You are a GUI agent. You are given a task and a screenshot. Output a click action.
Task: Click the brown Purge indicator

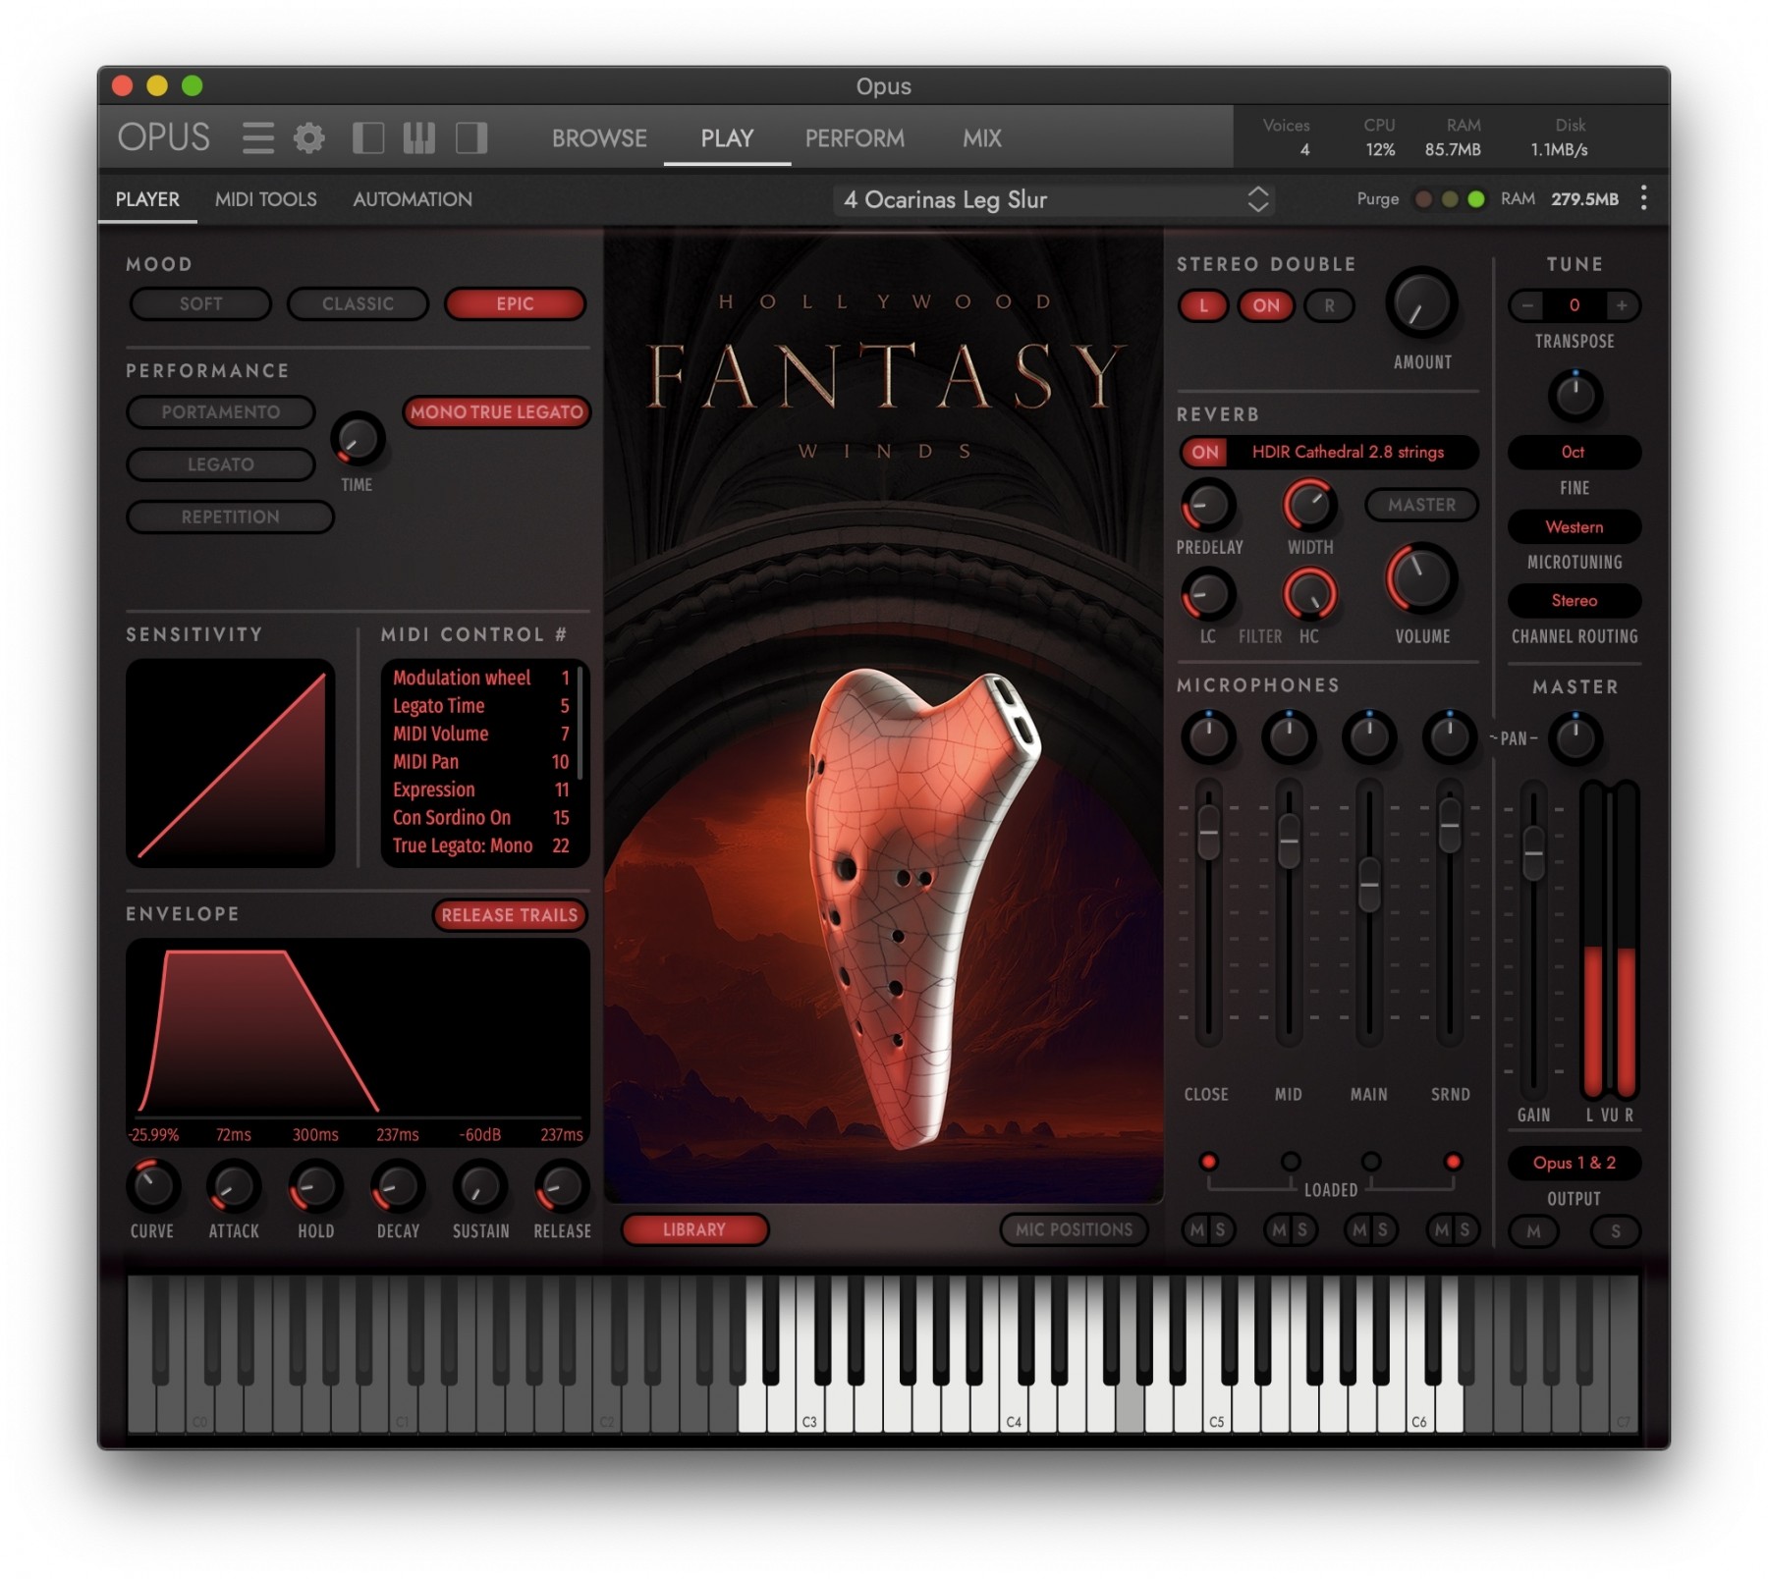click(1422, 199)
